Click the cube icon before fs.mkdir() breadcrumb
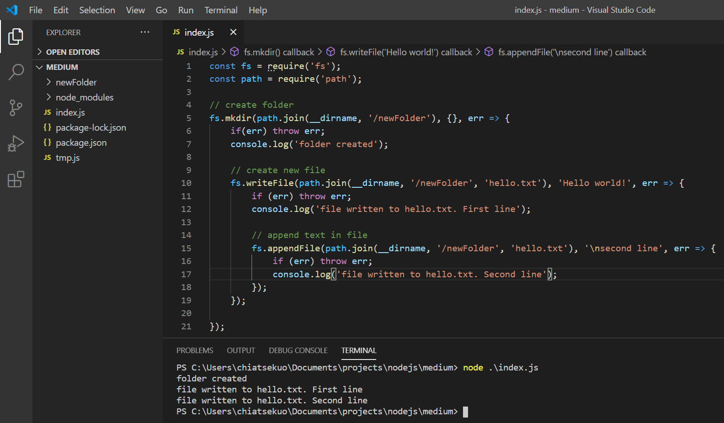 [234, 52]
